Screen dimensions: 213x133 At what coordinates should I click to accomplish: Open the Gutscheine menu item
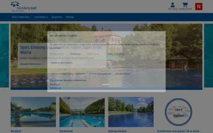(57, 17)
